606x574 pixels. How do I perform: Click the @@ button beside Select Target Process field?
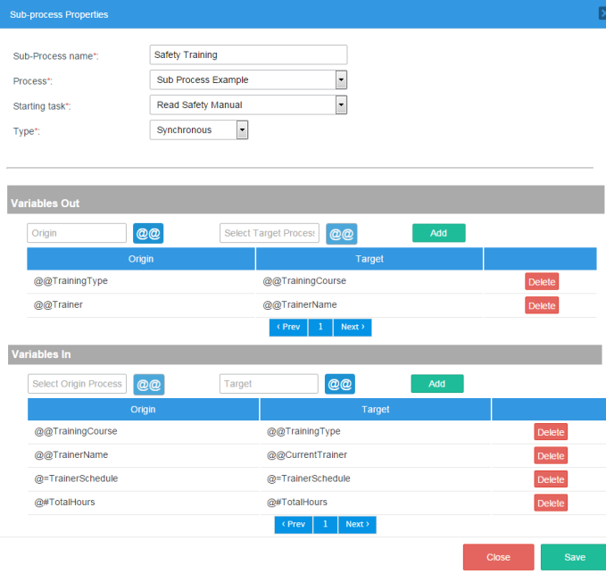tap(341, 234)
